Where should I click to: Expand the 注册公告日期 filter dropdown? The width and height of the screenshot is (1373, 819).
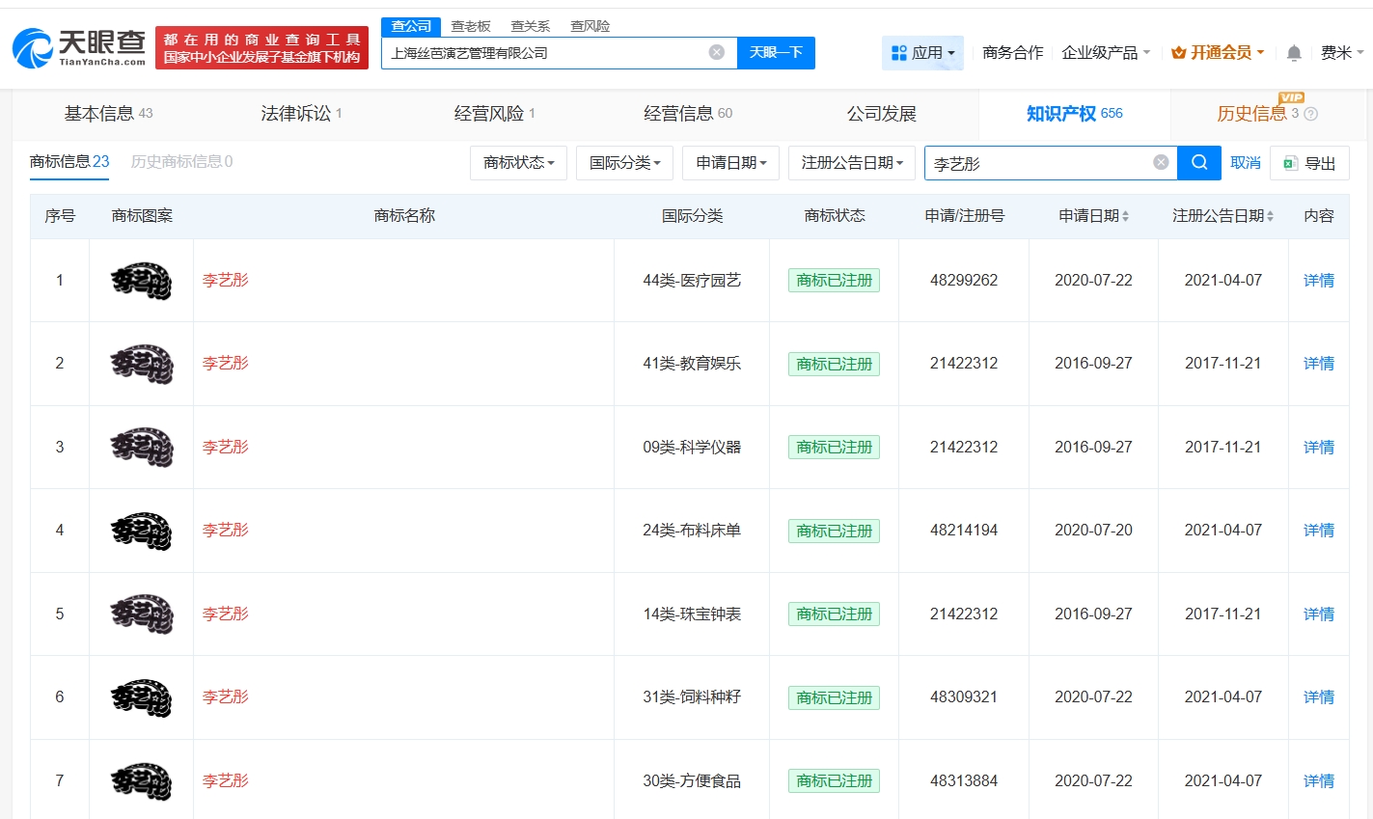coord(851,163)
